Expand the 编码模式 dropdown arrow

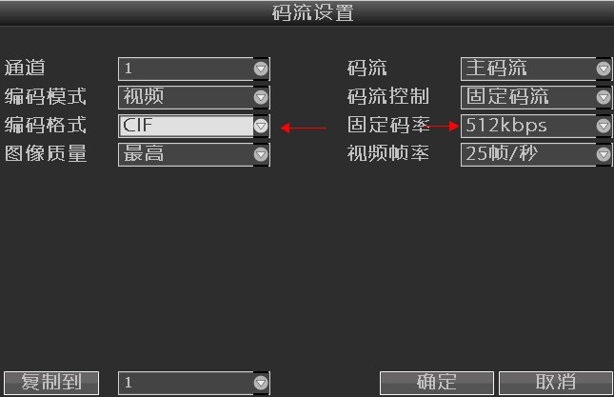pyautogui.click(x=261, y=97)
